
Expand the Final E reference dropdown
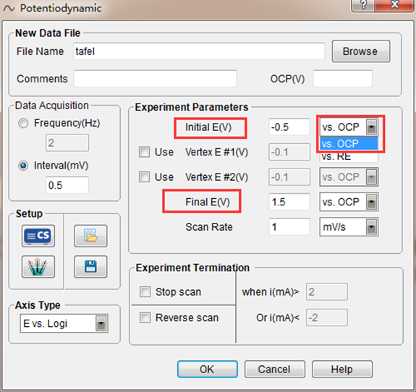pos(349,202)
